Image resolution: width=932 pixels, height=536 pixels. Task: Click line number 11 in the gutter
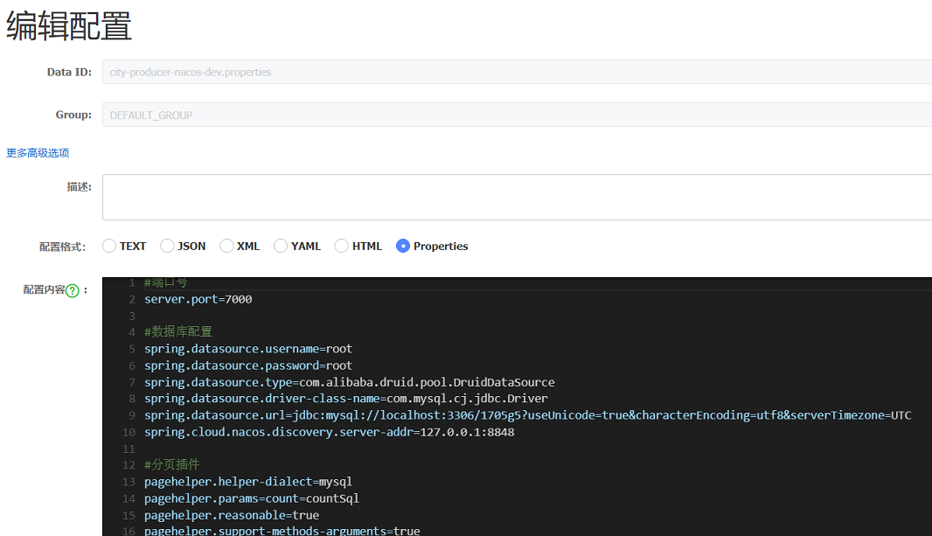(x=129, y=449)
